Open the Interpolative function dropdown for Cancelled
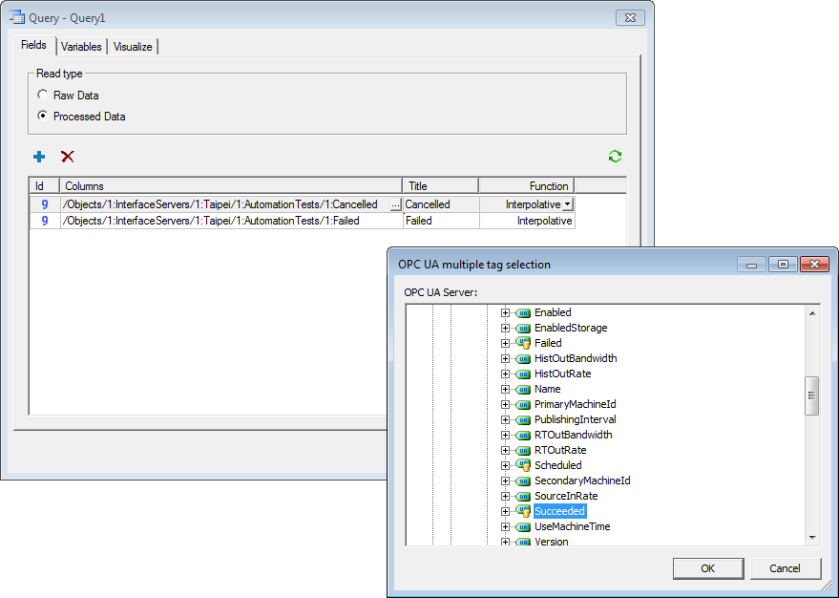Screen dimensions: 839x598 (x=566, y=203)
